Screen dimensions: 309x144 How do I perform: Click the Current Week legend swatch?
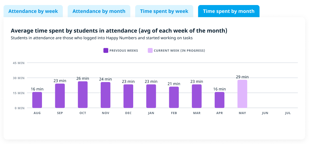pyautogui.click(x=150, y=50)
